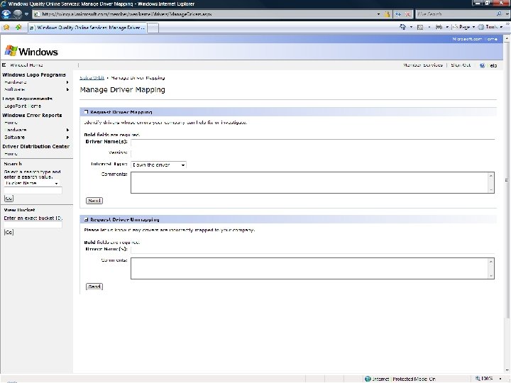
Task: Click Go button under Search
Action: 9,199
